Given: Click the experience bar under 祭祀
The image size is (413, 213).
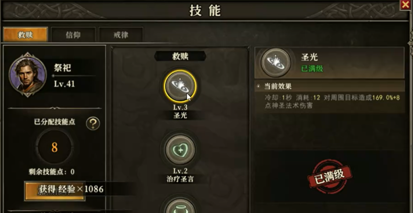Looking at the screenshot, I should pyautogui.click(x=75, y=76).
